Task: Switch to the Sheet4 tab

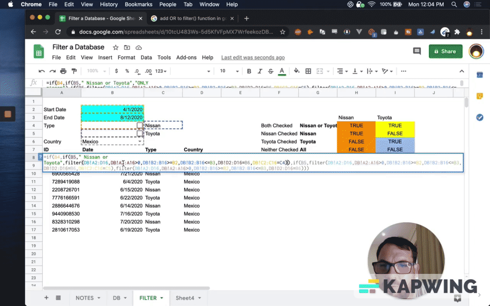Action: (x=185, y=298)
